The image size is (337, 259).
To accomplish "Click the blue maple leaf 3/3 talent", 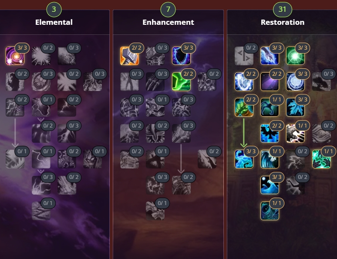I will point(296,107).
